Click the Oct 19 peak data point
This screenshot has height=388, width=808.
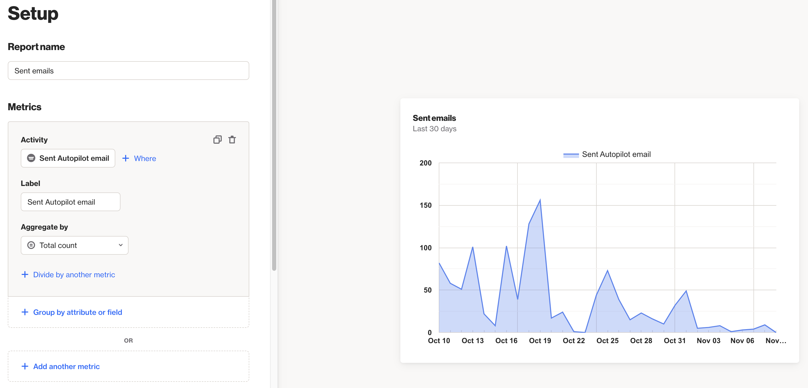tap(540, 200)
